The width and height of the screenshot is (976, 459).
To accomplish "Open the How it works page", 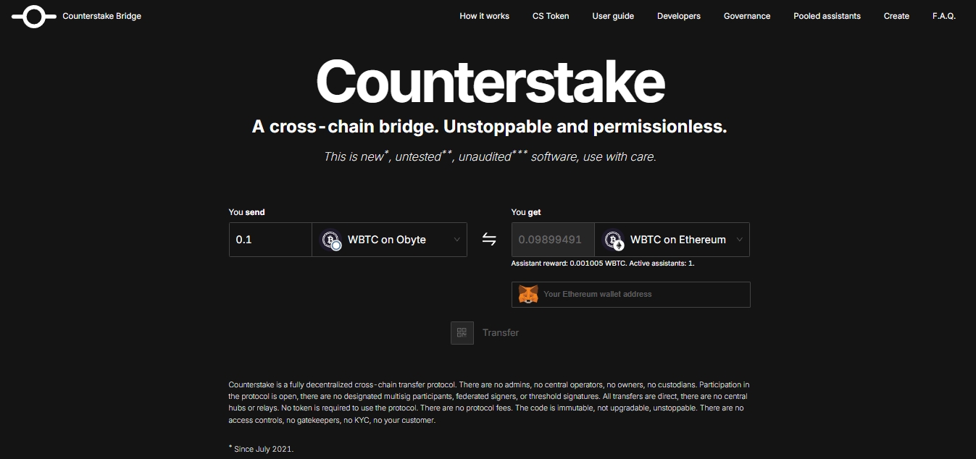I will coord(484,16).
